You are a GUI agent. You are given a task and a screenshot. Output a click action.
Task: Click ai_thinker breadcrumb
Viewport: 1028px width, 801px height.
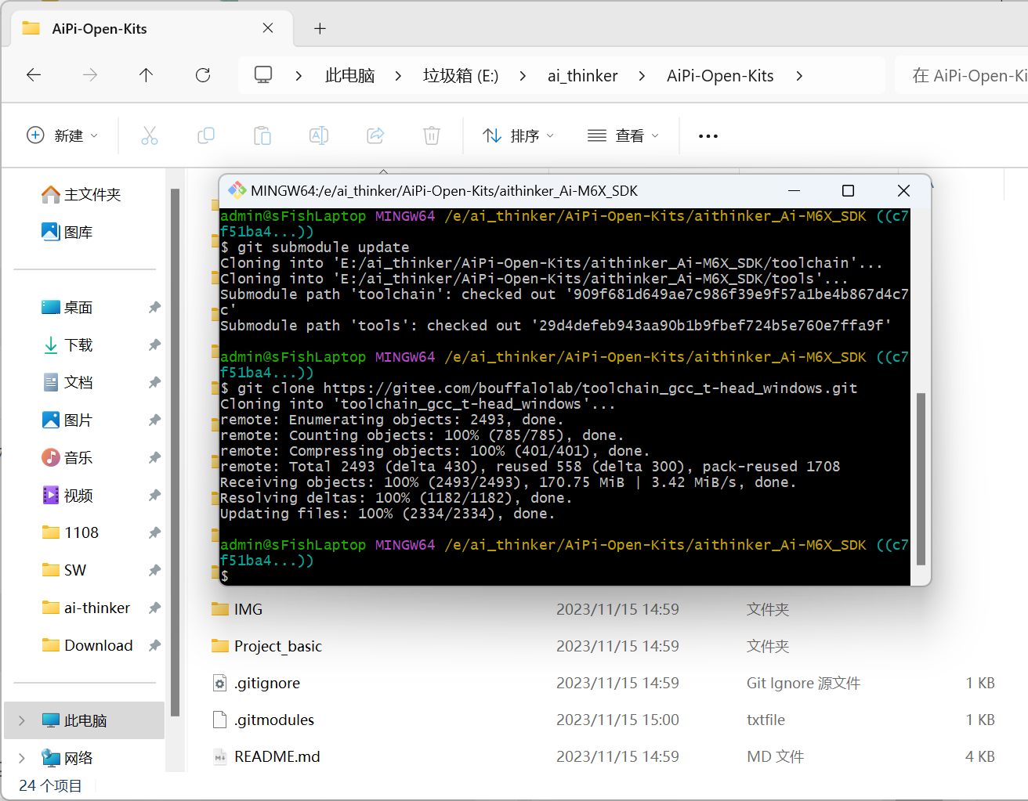pos(583,76)
